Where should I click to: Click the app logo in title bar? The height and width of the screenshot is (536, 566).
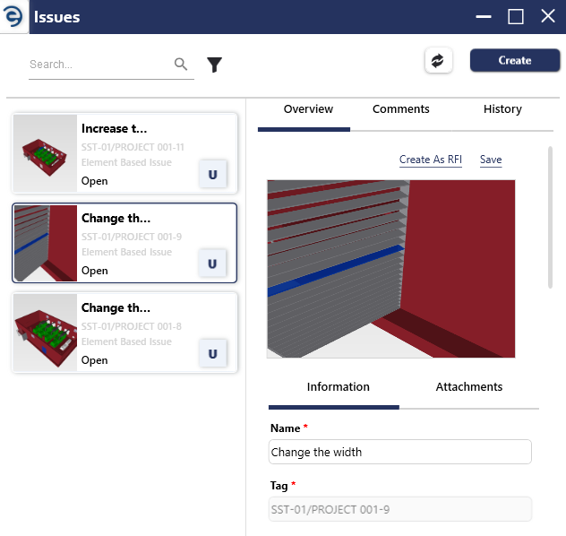click(13, 16)
